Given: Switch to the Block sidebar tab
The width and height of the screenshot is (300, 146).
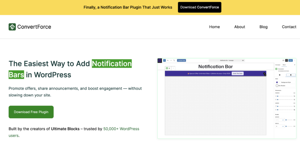Looking at the screenshot, I should click(x=284, y=65).
